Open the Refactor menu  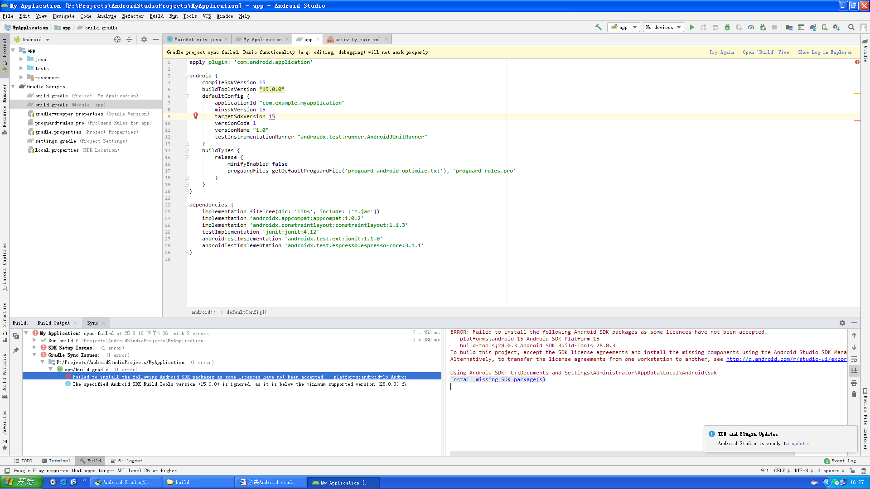(x=133, y=16)
